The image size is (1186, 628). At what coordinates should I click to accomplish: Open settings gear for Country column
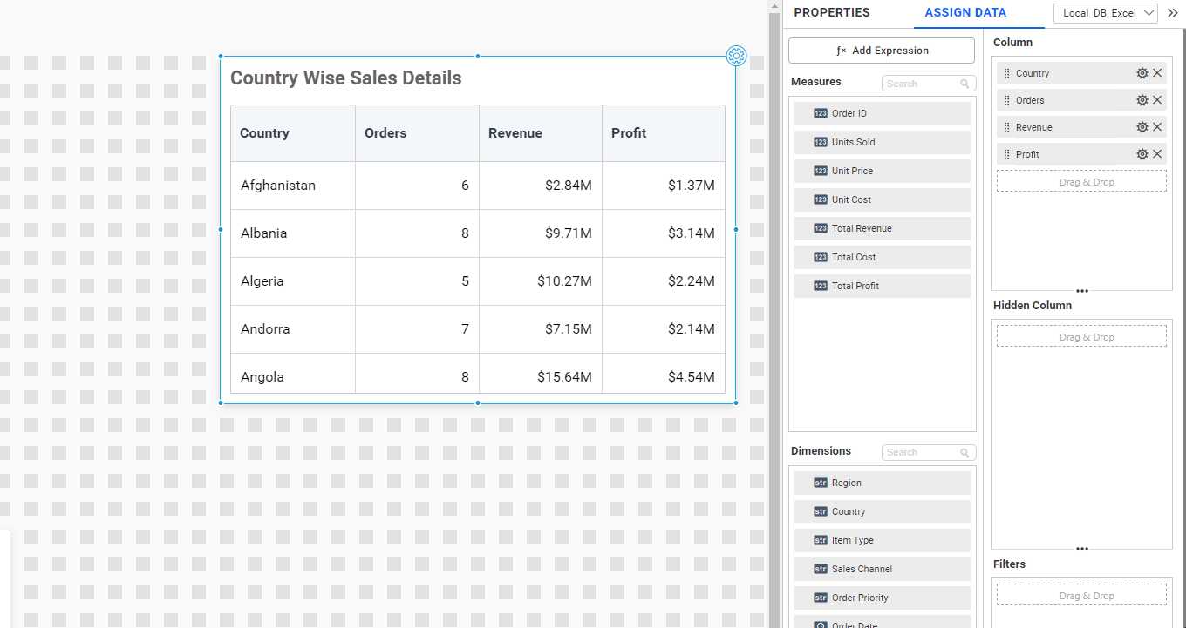pyautogui.click(x=1142, y=74)
